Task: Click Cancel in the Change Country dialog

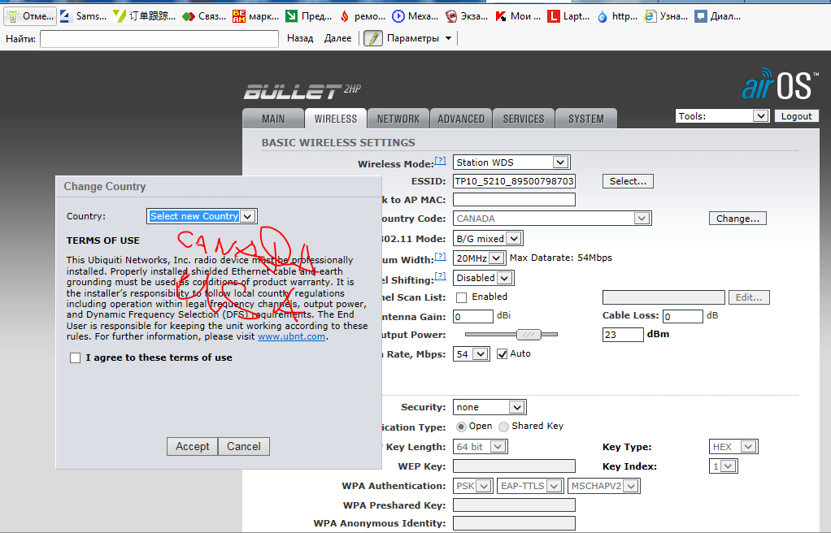Action: pos(244,446)
